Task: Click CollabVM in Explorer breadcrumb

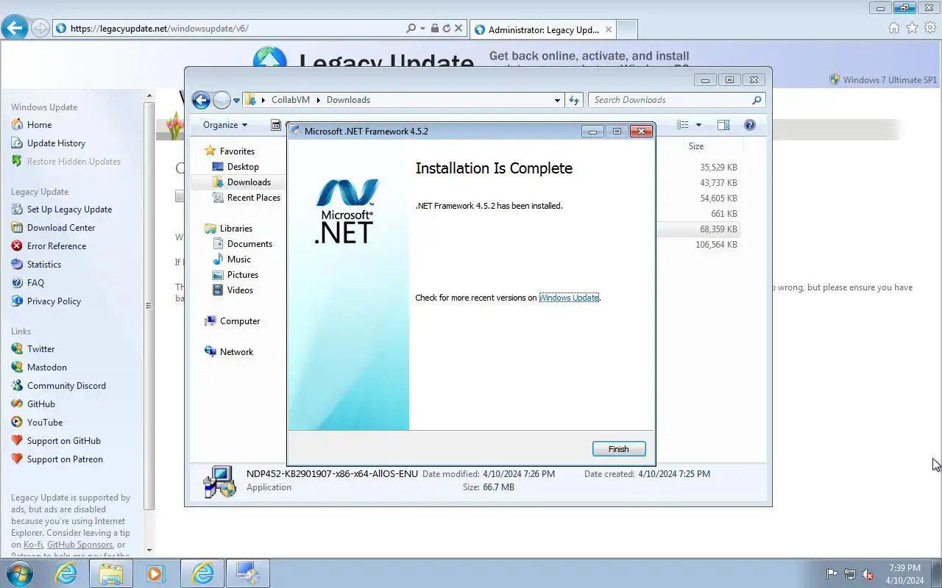Action: coord(291,100)
